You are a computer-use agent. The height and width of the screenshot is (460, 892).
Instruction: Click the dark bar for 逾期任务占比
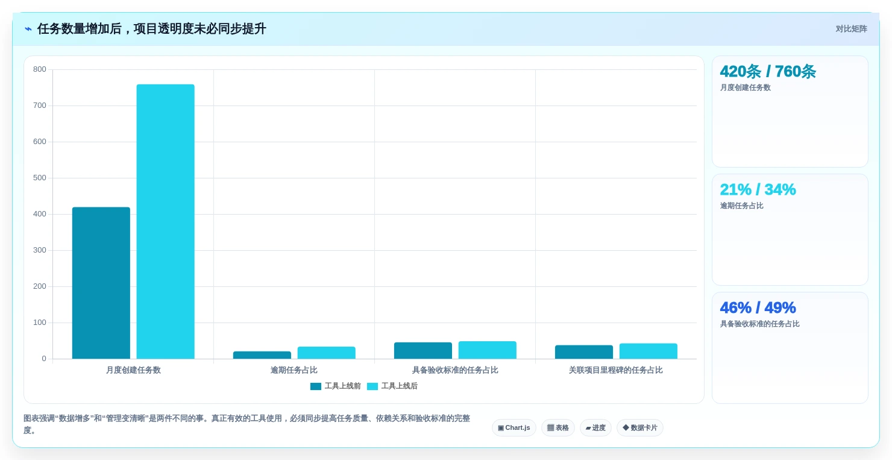(262, 355)
